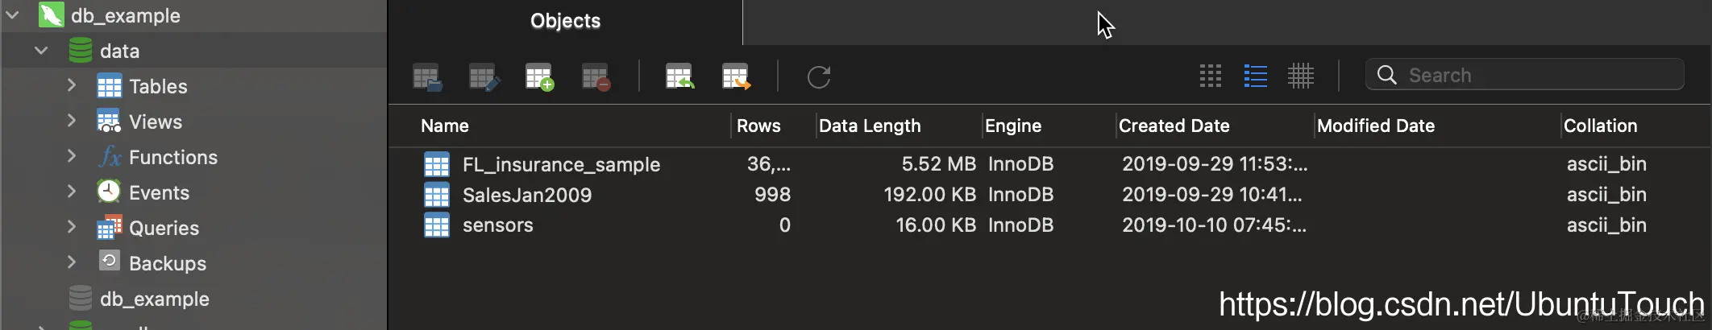Sort by the Rows column header
The height and width of the screenshot is (330, 1712).
pyautogui.click(x=758, y=126)
